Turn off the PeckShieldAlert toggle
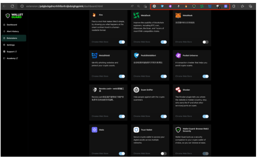 point(163,76)
